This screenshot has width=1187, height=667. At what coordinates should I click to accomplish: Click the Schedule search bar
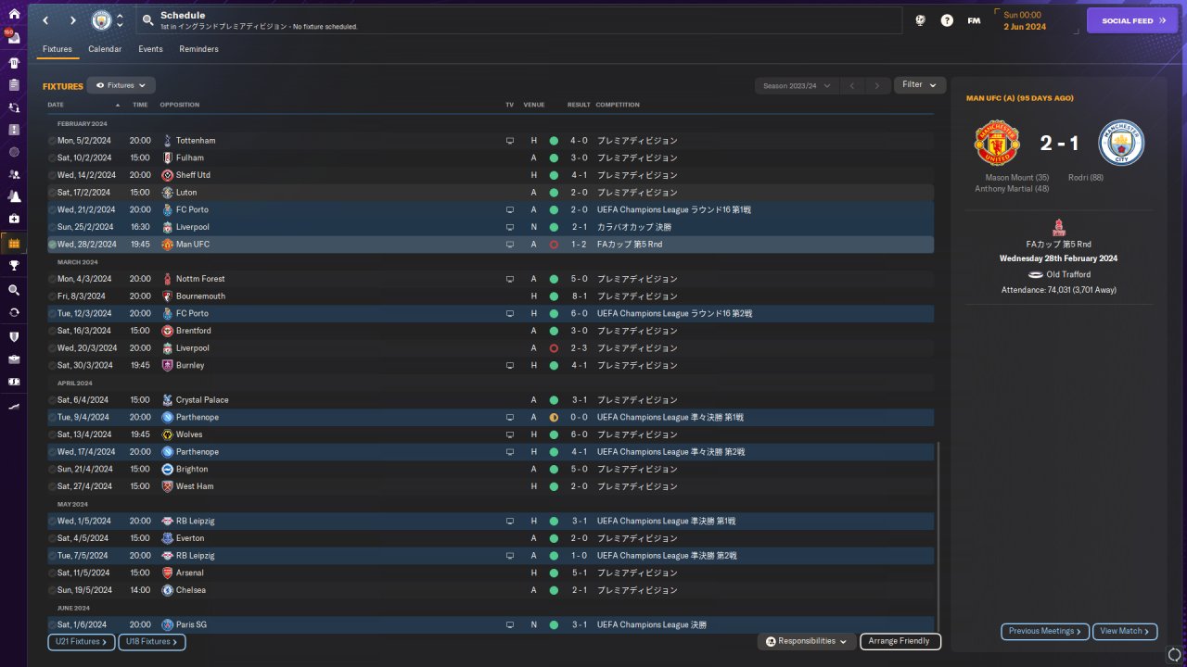[x=518, y=20]
